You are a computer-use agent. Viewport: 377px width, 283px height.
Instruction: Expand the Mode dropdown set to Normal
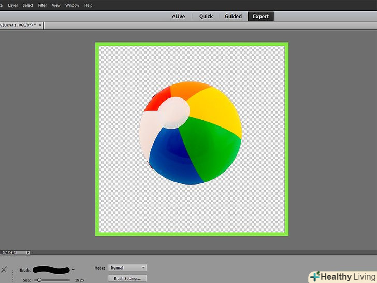[127, 268]
